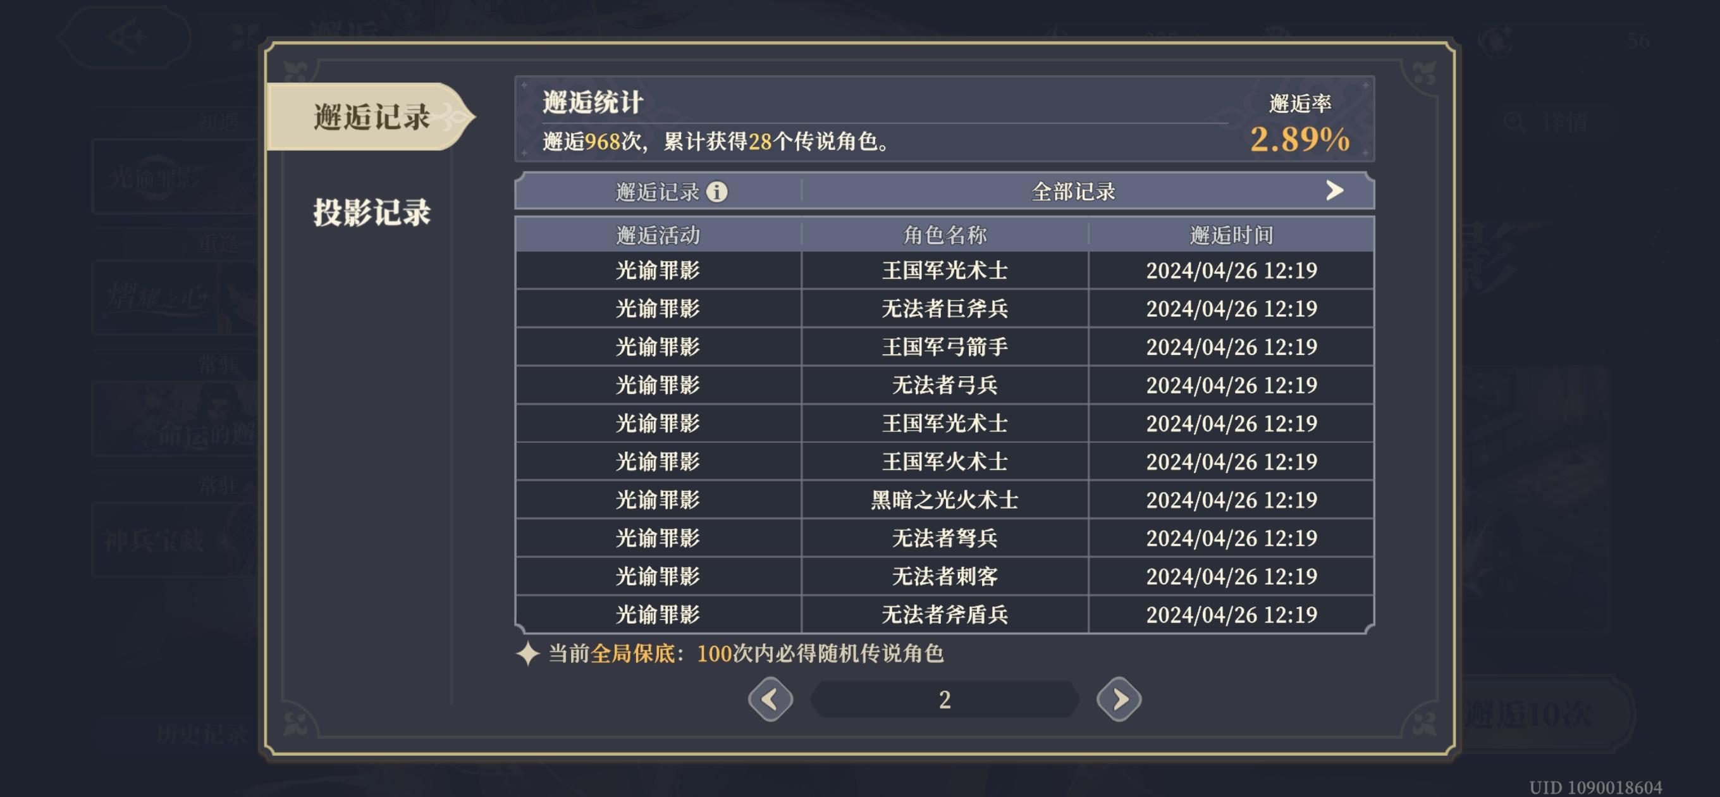Open the 全部记录 record filter
Viewport: 1720px width, 797px height.
click(1073, 192)
